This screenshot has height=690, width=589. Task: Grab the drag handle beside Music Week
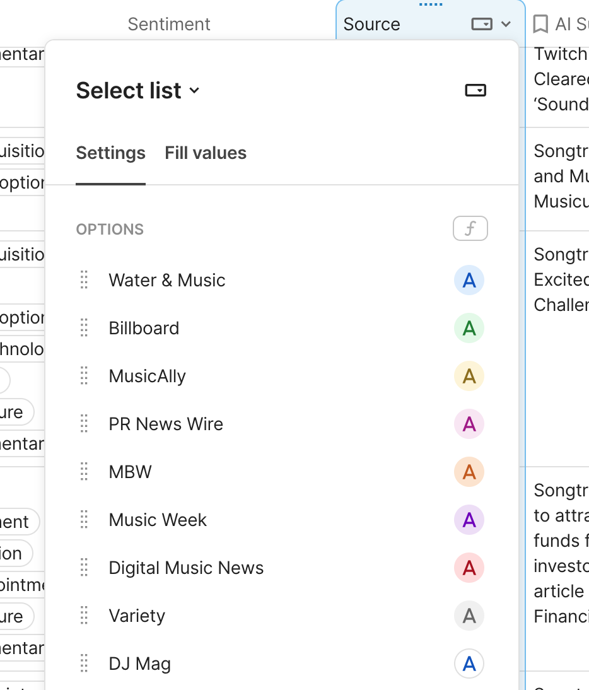coord(84,520)
